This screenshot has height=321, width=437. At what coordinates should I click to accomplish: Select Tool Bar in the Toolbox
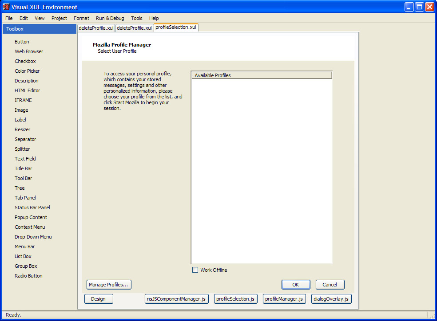24,178
